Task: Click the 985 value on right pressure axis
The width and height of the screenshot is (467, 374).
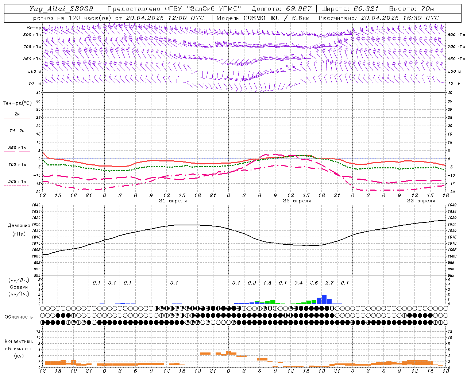Action: (x=452, y=275)
